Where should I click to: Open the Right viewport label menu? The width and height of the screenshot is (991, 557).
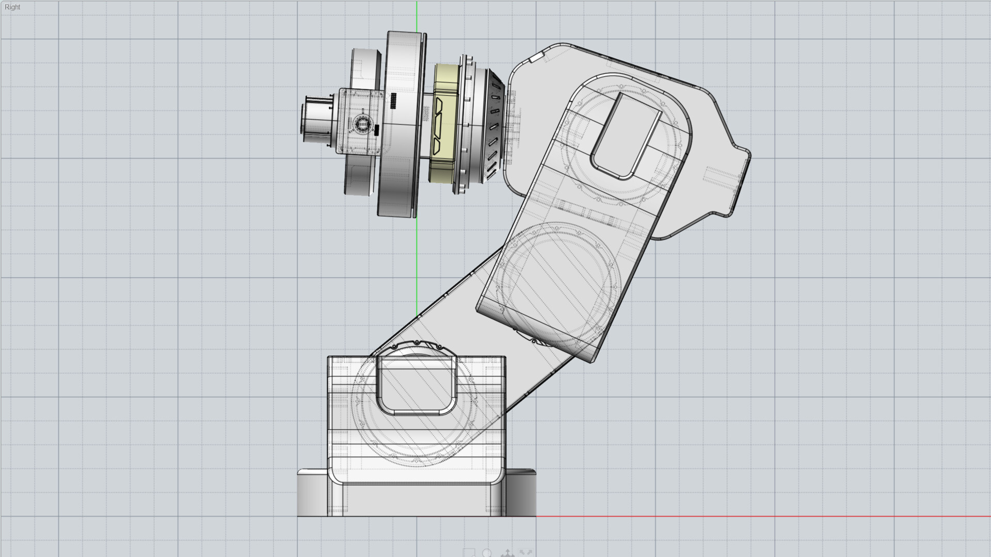[x=13, y=7]
